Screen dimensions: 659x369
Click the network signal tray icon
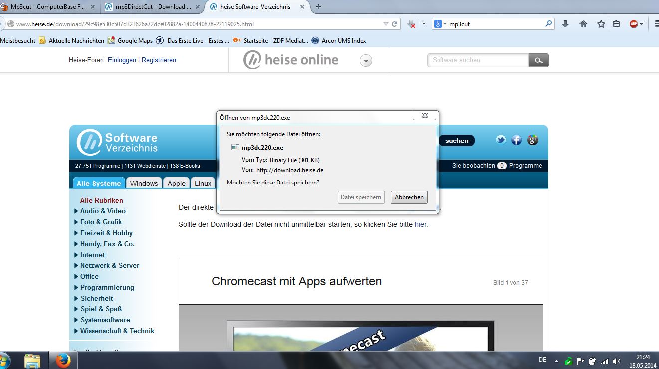[605, 361]
